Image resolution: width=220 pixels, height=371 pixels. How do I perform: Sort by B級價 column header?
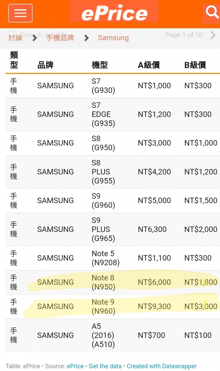pos(195,65)
